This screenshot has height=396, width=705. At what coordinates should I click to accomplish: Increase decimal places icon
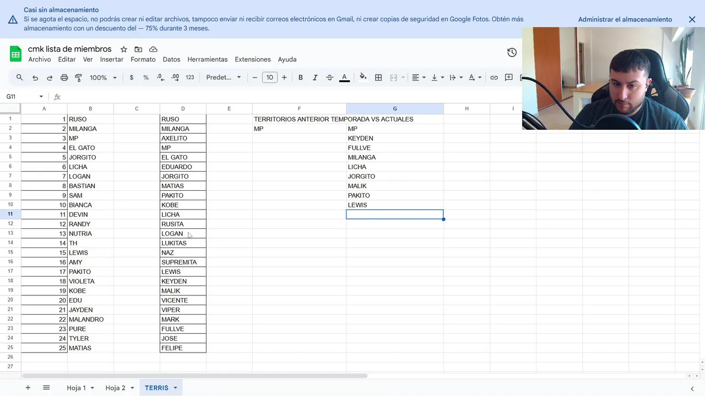[x=175, y=78]
